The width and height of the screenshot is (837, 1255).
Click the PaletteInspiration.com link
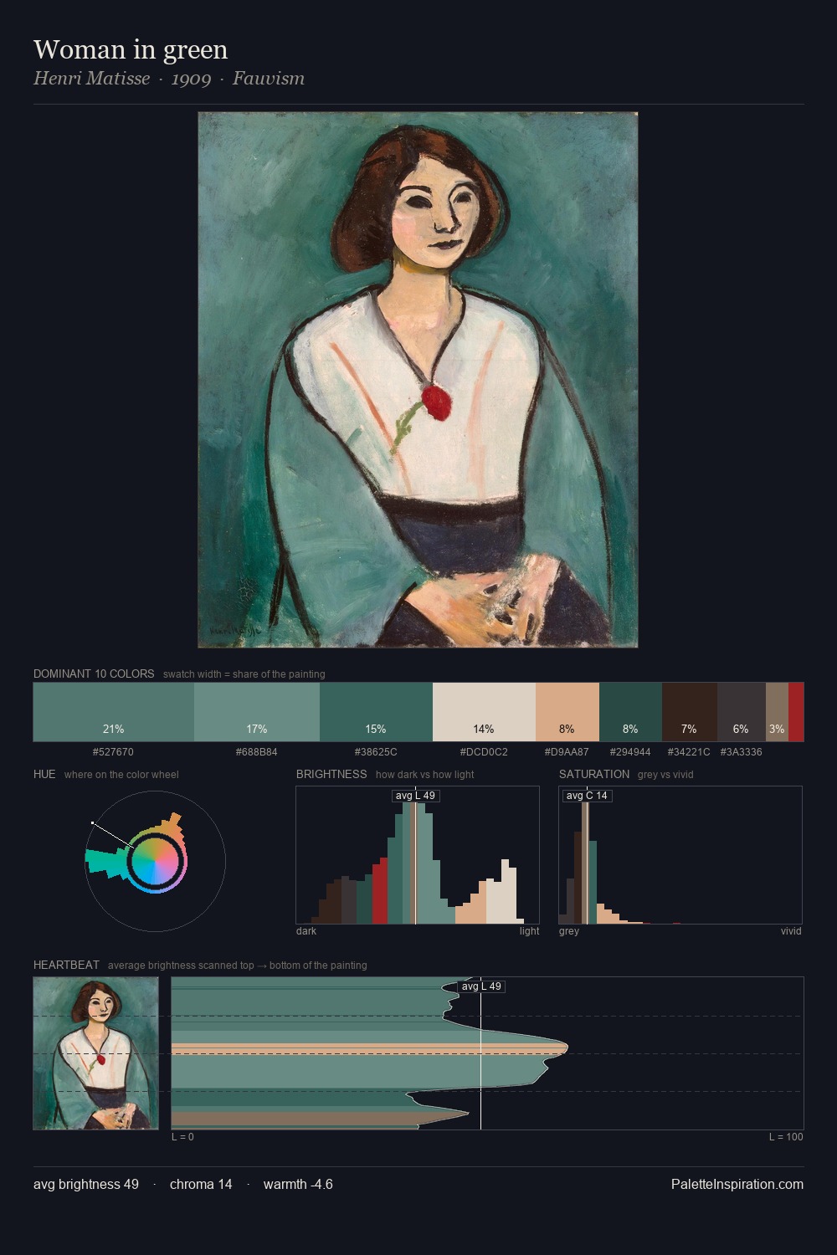pos(737,1184)
